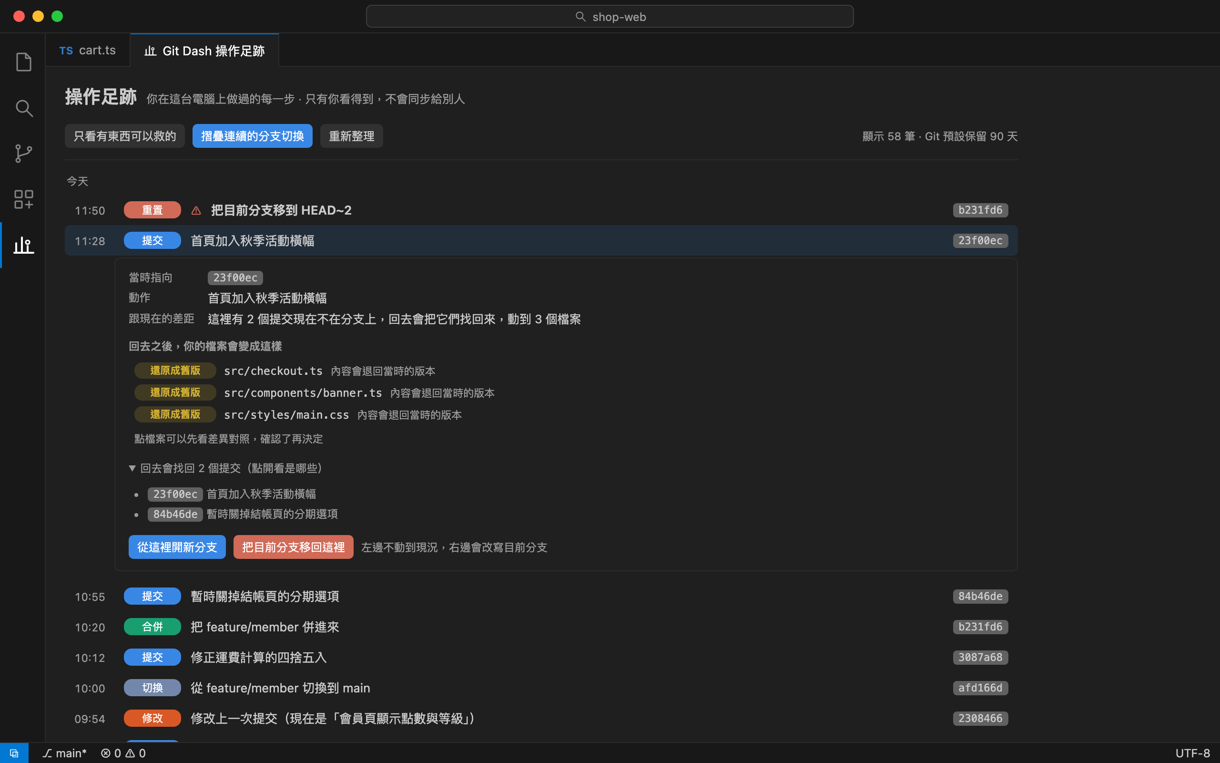
Task: Click the main* branch indicator in status bar
Action: (64, 753)
